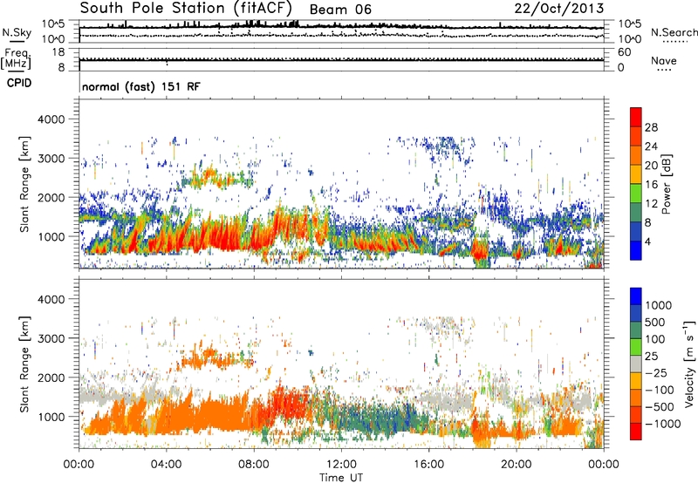
Task: Pick the bottom blue segment of Power color bar
Action: [636, 250]
